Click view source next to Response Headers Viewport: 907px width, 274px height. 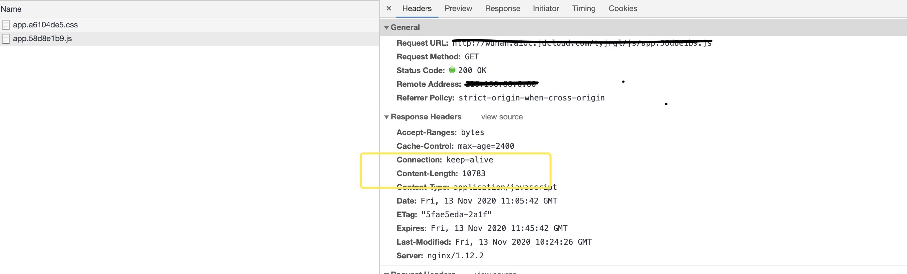coord(502,117)
